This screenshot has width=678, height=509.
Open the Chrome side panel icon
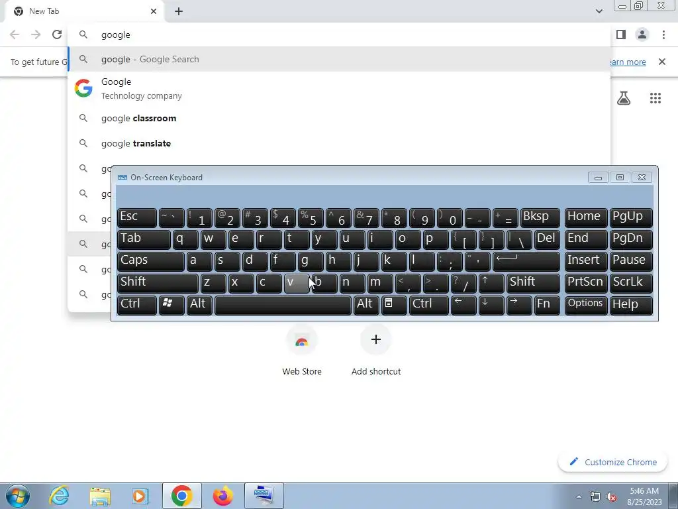(x=621, y=34)
